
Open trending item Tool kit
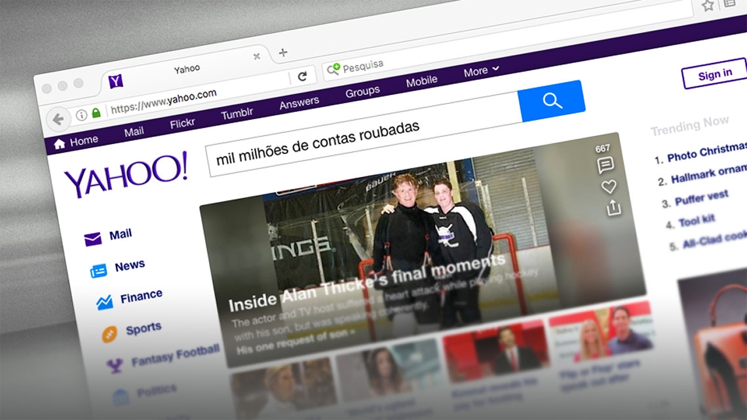697,221
